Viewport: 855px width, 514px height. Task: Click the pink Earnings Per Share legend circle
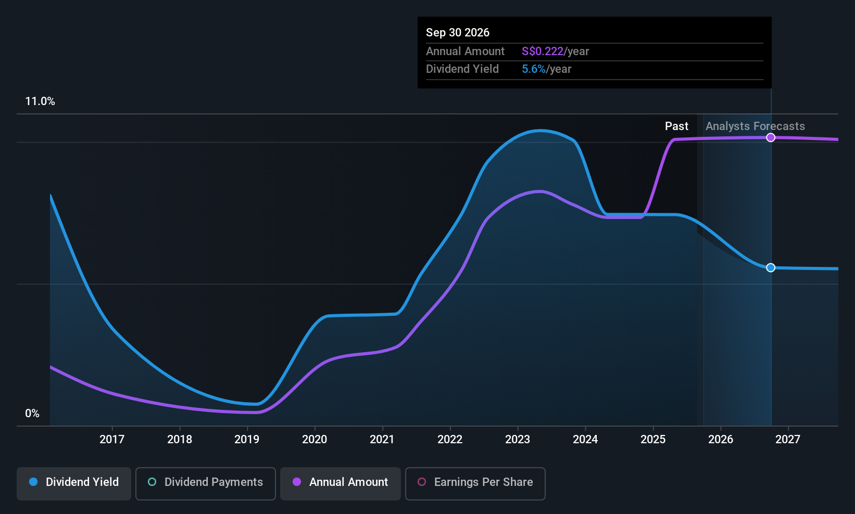click(x=422, y=482)
